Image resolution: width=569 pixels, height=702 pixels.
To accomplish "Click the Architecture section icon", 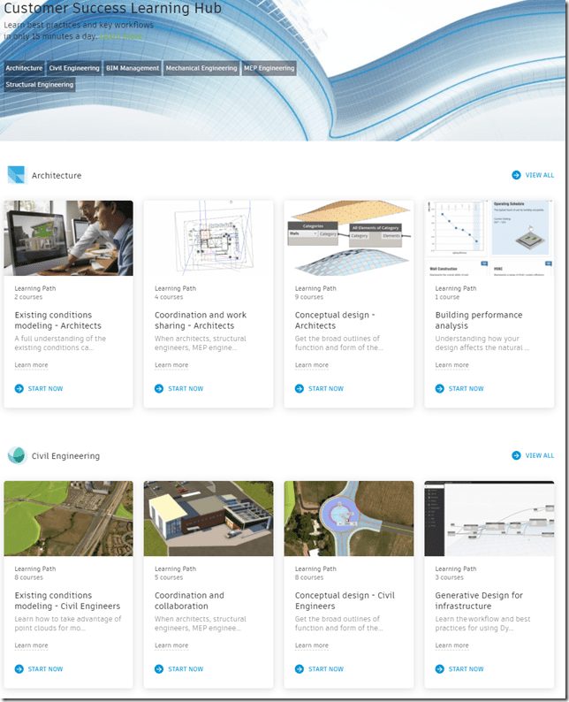I will [x=16, y=175].
